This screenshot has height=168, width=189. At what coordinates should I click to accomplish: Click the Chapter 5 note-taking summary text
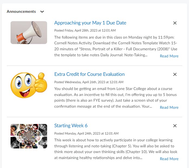click(x=116, y=149)
